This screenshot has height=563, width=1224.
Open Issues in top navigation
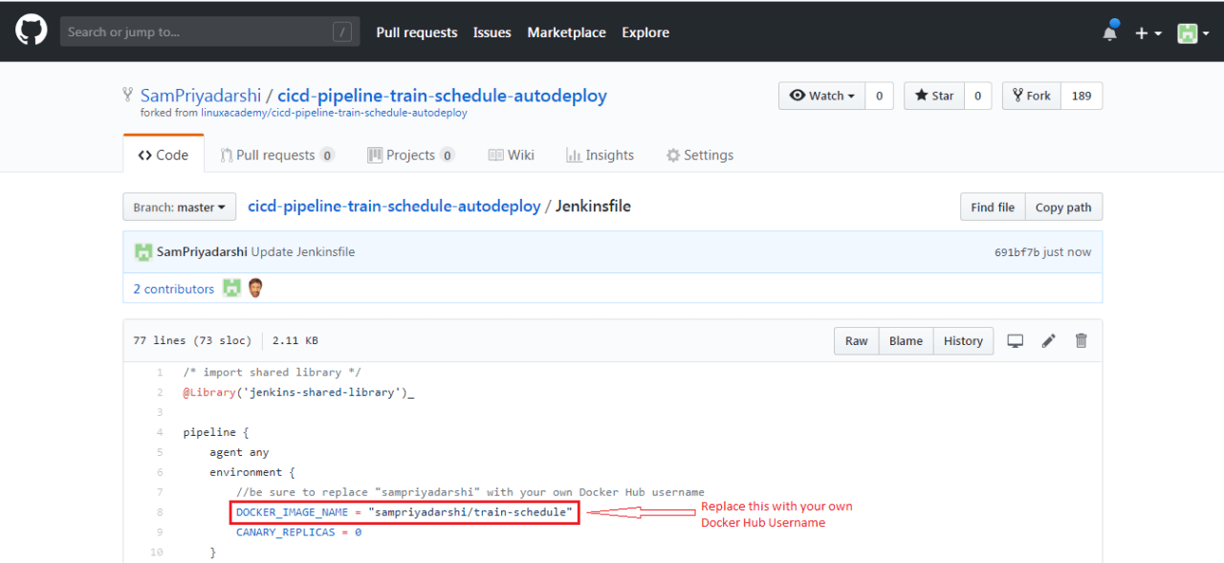492,32
